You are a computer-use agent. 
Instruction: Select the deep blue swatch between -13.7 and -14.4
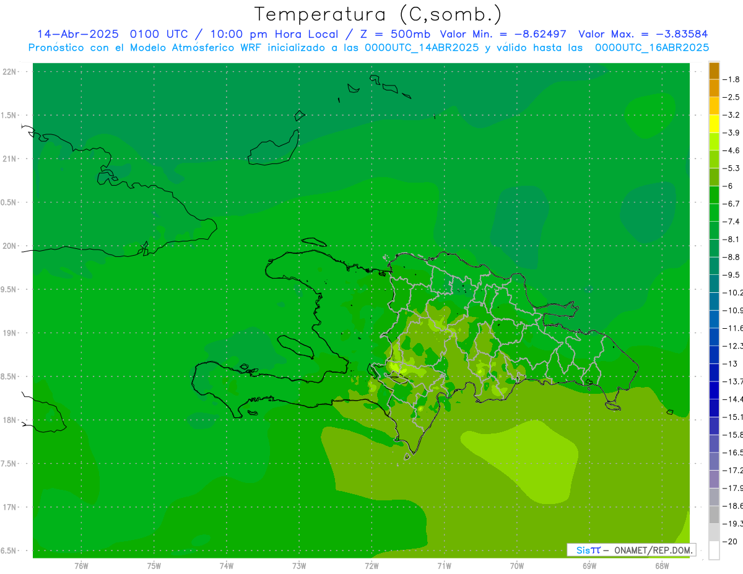[714, 390]
